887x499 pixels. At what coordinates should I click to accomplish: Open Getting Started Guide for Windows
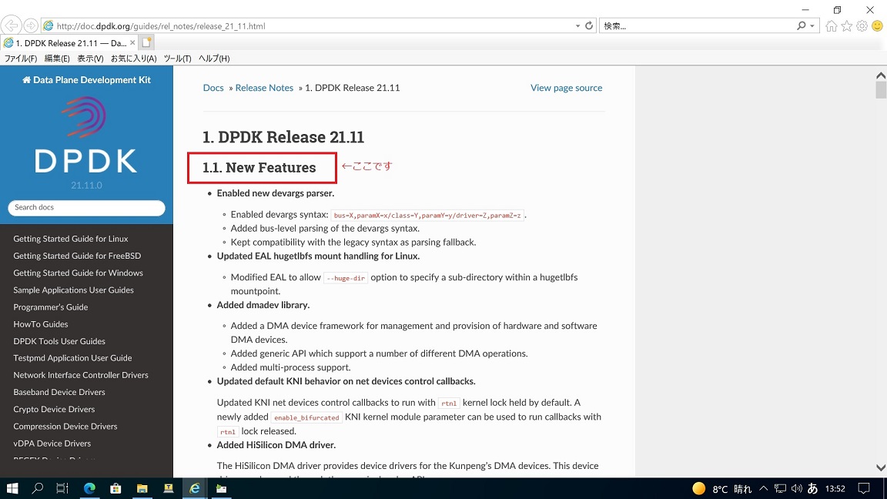(78, 273)
